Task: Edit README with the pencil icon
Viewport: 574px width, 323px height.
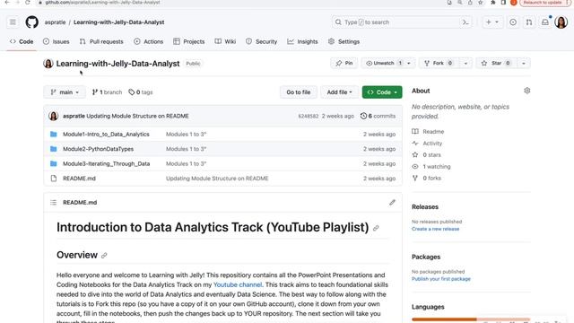Action: tap(392, 203)
